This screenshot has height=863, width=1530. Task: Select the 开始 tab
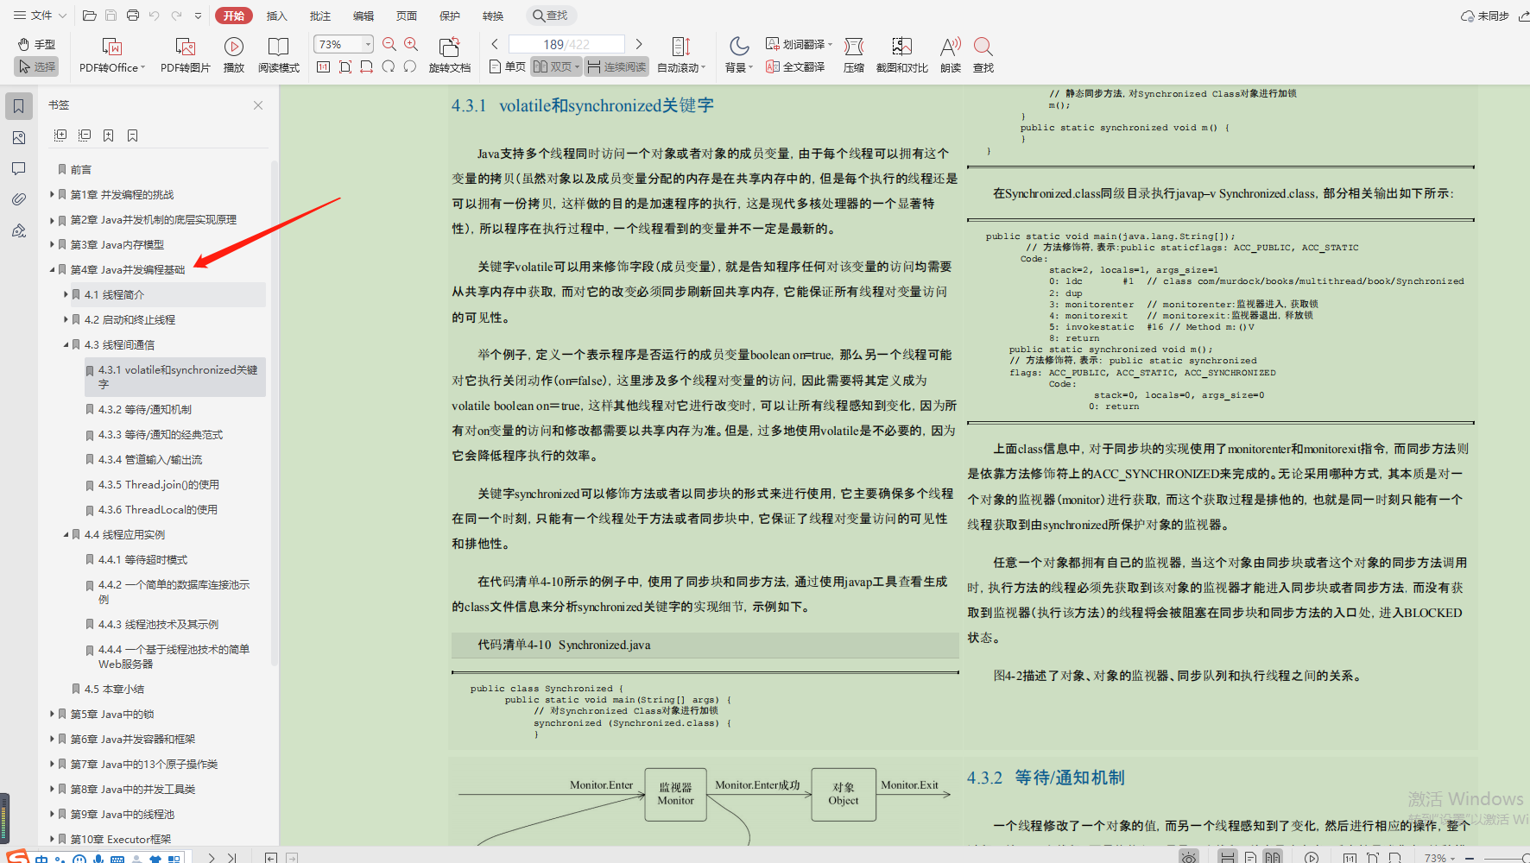click(x=234, y=16)
